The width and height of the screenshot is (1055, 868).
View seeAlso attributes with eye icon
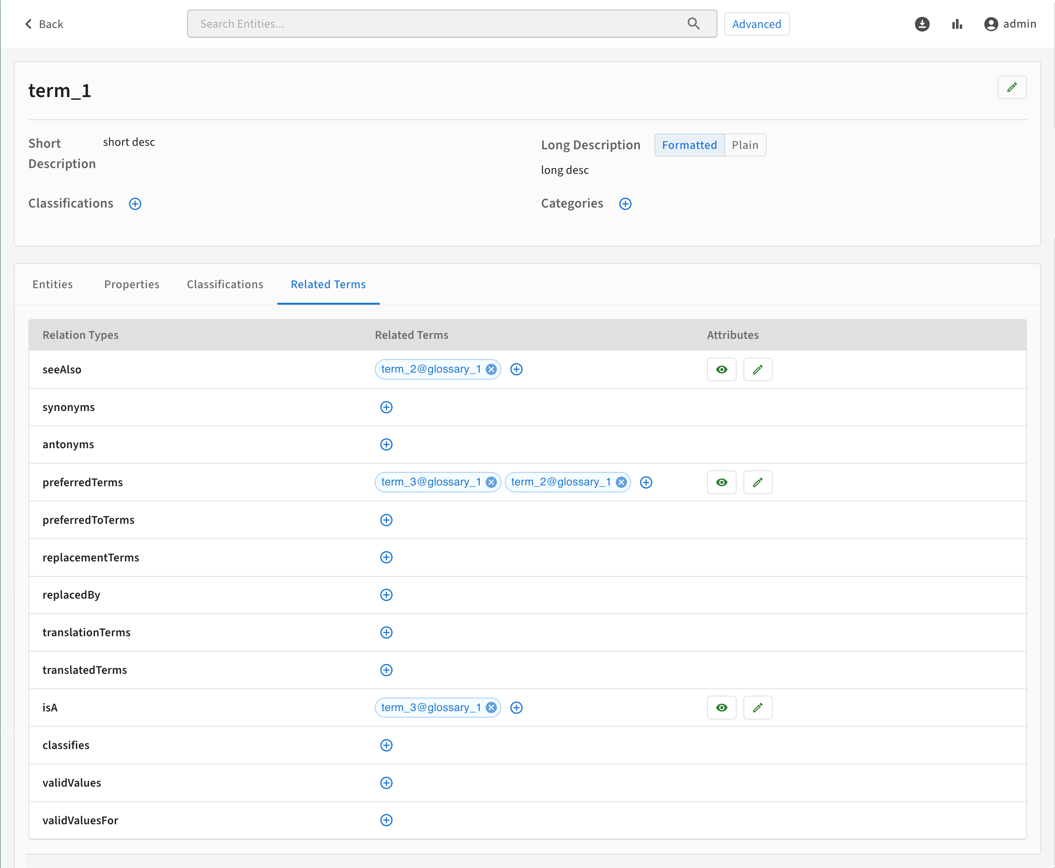[x=721, y=370]
